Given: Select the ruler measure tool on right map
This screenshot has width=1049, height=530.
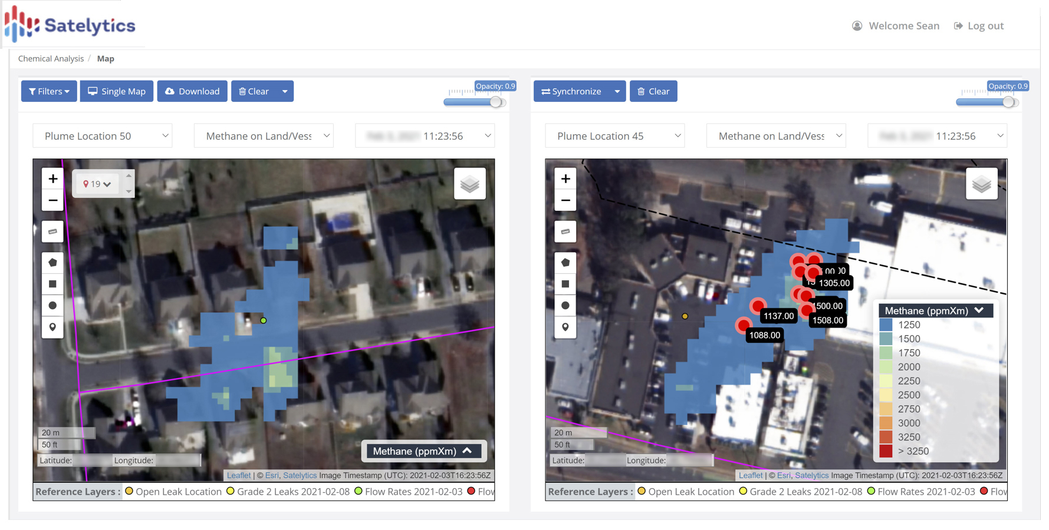Looking at the screenshot, I should (565, 231).
